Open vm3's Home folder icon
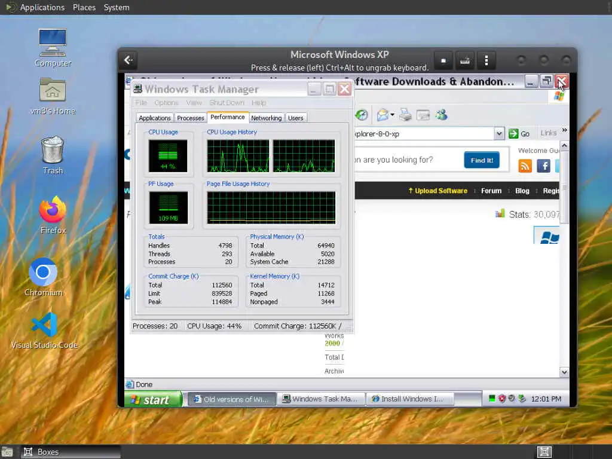The height and width of the screenshot is (459, 612). [x=53, y=96]
